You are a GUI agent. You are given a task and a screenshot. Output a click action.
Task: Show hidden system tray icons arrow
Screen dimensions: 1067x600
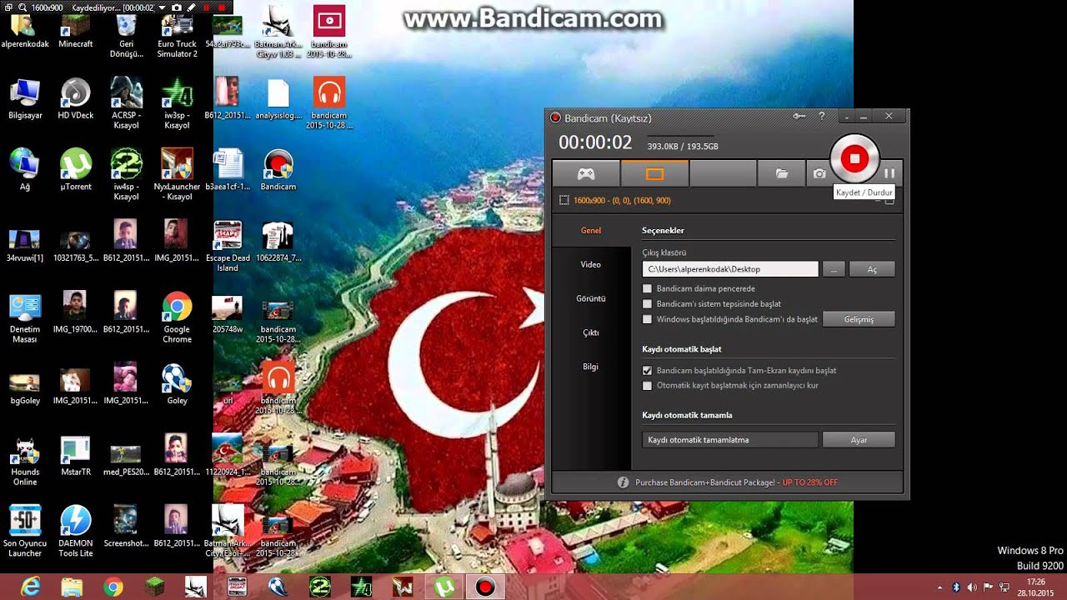click(940, 587)
